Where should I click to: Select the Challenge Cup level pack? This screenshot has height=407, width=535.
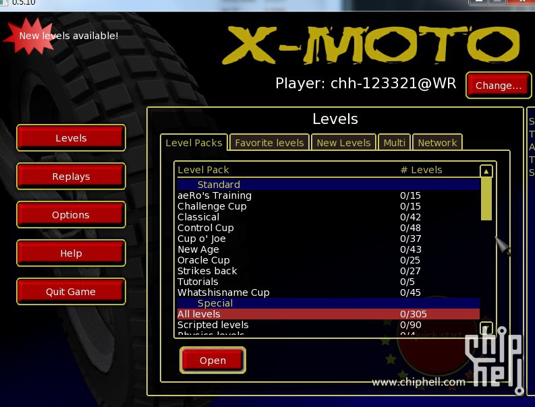329,206
